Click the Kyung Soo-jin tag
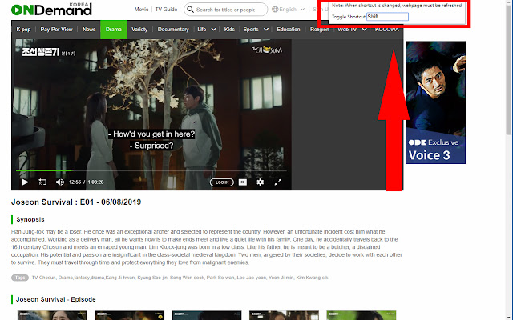 [x=152, y=278]
